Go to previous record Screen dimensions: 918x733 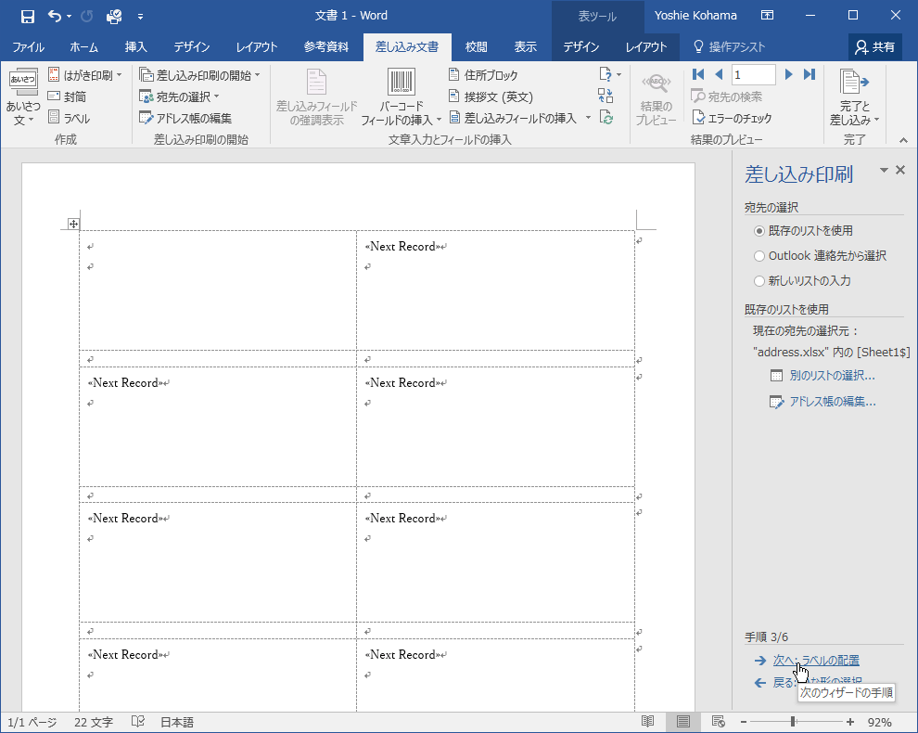click(719, 74)
